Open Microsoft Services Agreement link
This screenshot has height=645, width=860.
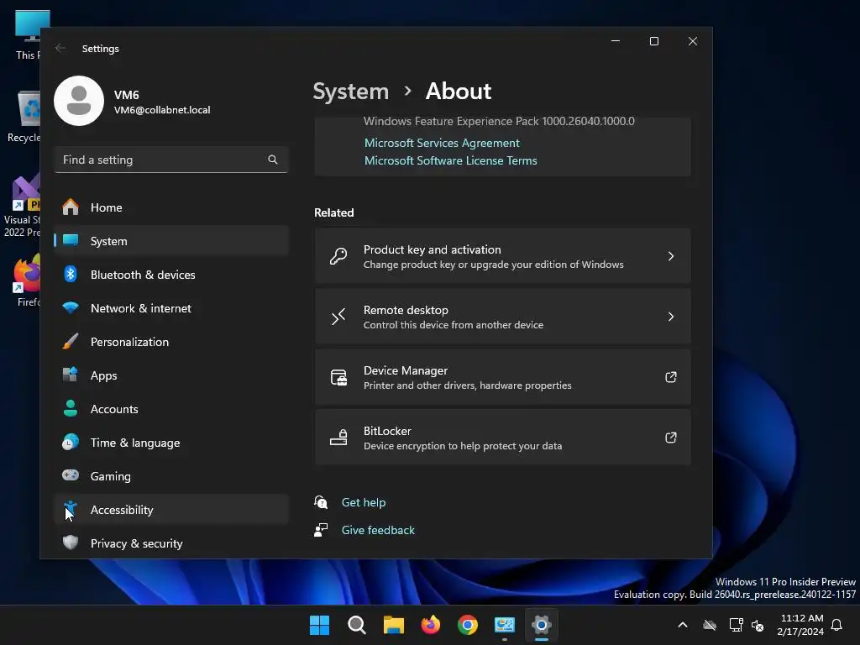click(x=442, y=143)
